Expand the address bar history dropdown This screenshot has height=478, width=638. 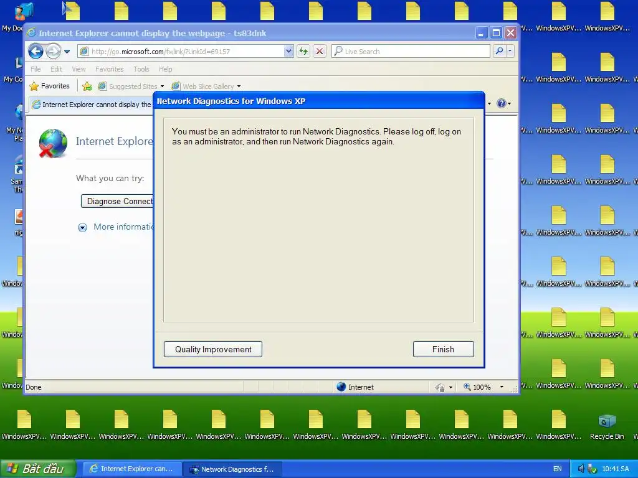click(288, 51)
